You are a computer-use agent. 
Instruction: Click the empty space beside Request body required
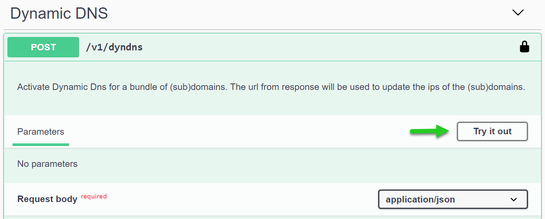pos(239,199)
